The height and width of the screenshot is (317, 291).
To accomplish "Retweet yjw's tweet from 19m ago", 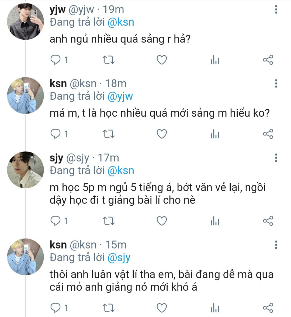I will 109,60.
